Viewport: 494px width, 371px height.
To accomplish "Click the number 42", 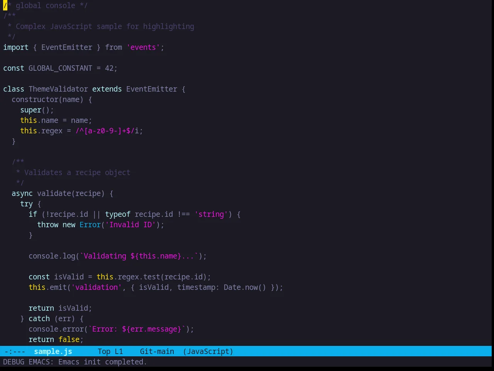I will click(x=109, y=68).
